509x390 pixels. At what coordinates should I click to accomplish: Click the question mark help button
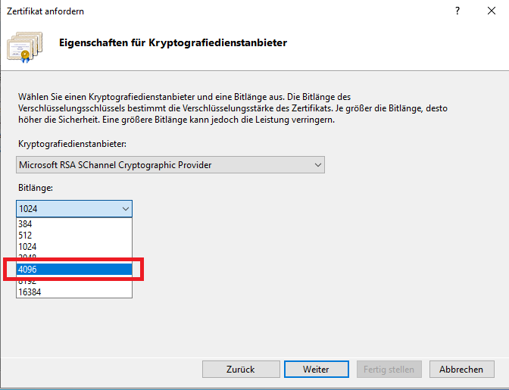coord(457,11)
